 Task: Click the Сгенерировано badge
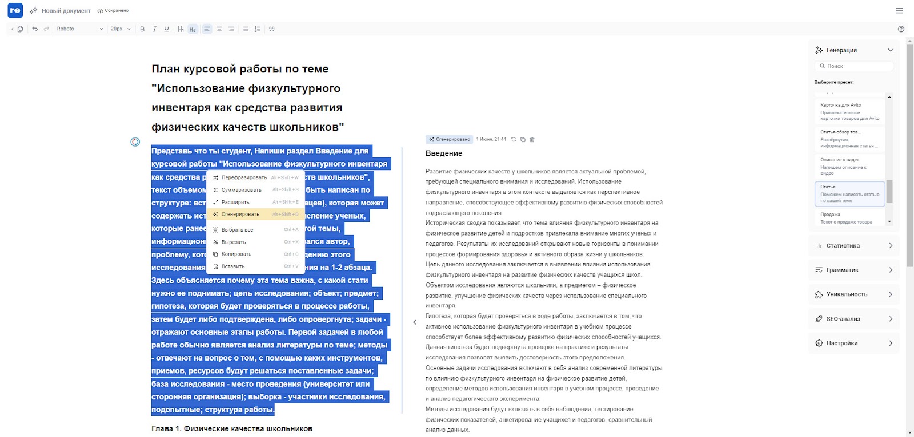point(450,139)
